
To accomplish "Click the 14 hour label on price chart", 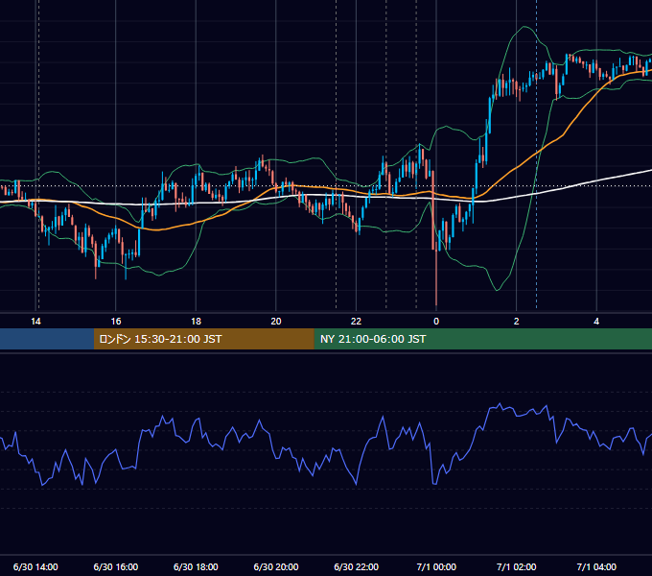I will (35, 322).
